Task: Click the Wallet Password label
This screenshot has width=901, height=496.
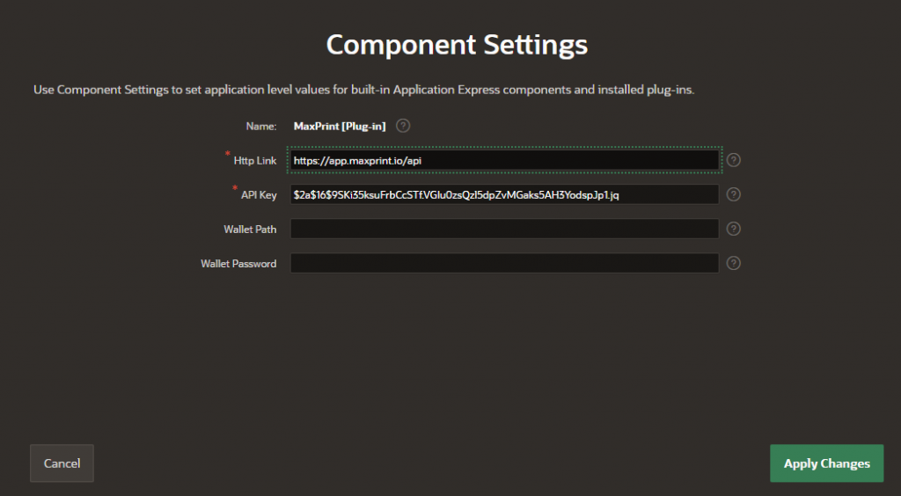Action: (238, 264)
